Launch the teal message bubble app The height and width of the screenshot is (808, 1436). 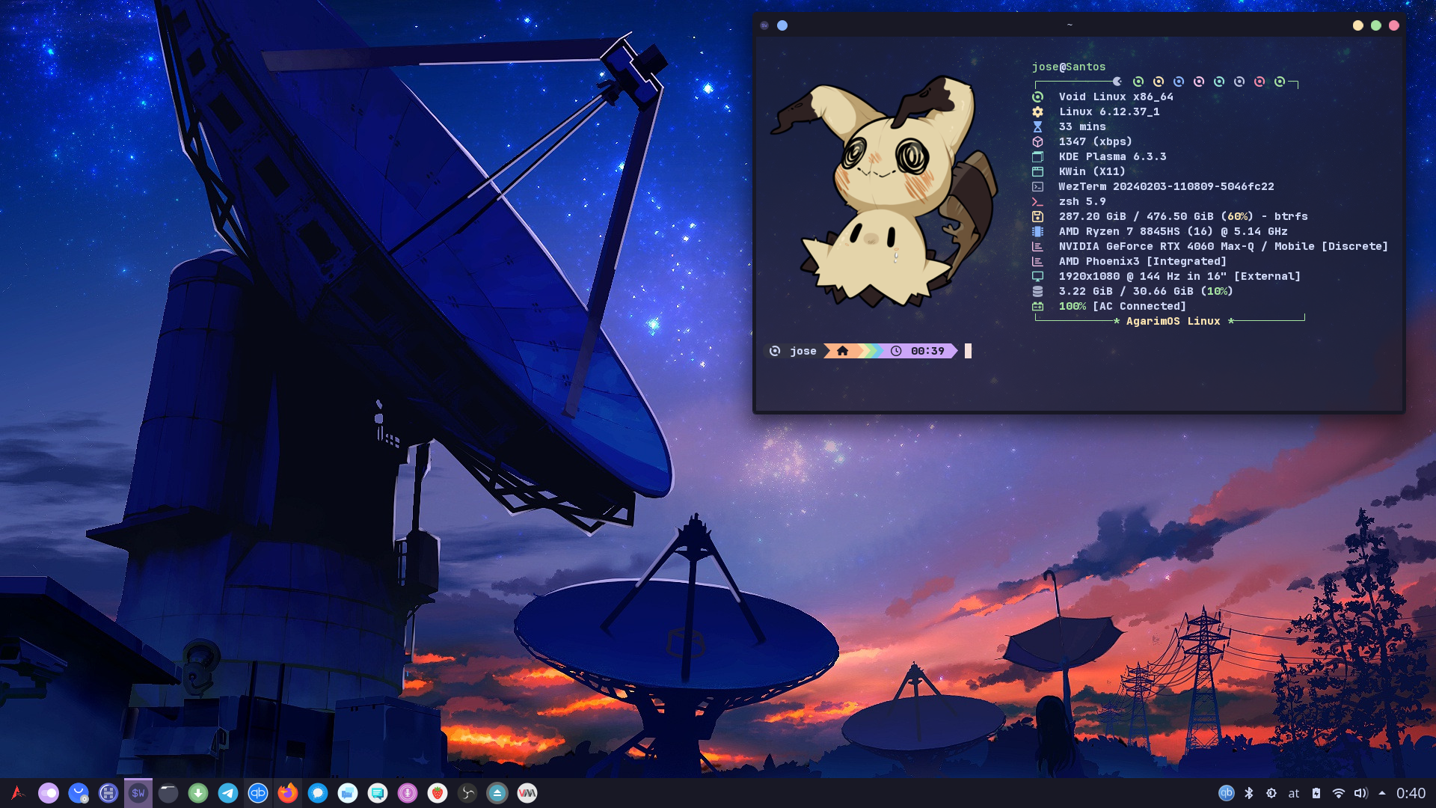pos(378,793)
